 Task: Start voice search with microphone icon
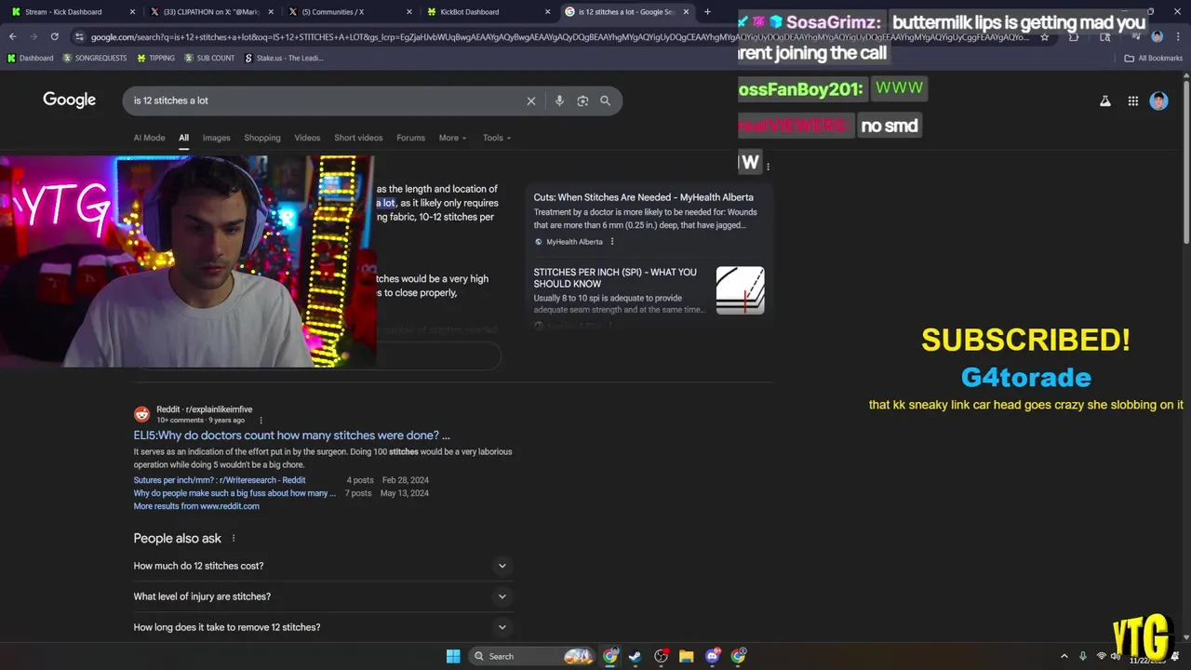(x=559, y=100)
